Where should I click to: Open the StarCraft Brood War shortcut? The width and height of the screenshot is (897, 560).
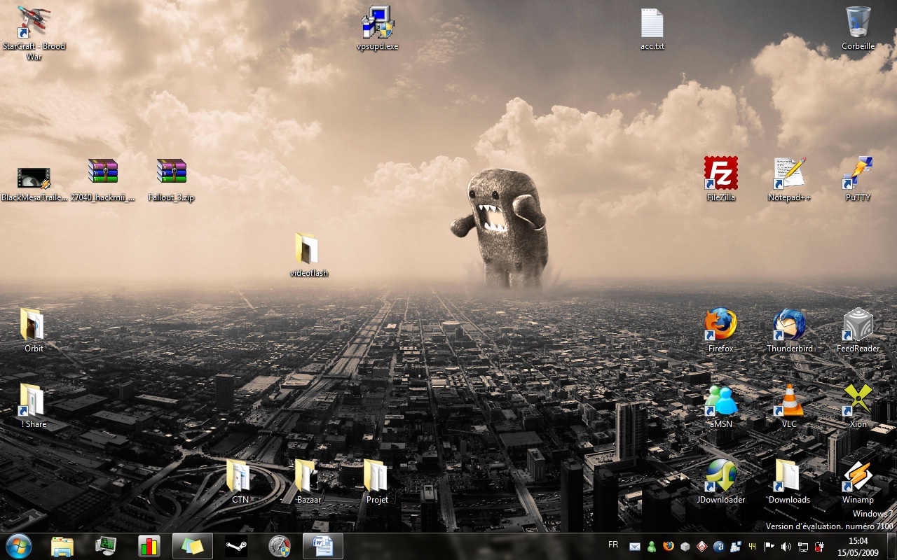(34, 32)
